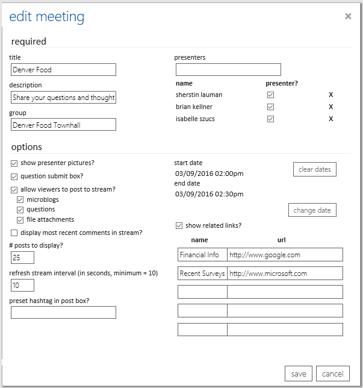Viewport: 363px width, 388px height.
Task: Enable display most recent comments in stream
Action: pos(14,233)
